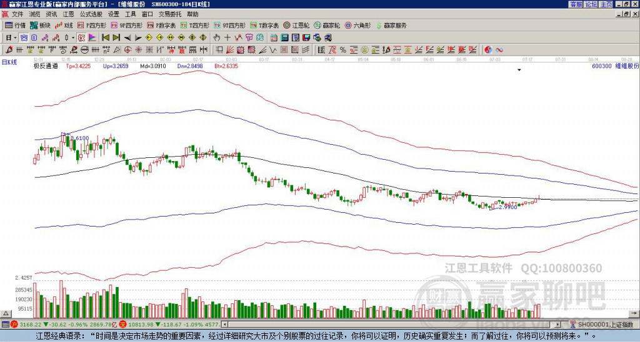This screenshot has height=342, width=640.
Task: Open 赢家服务 with dollar icon
Action: tap(391, 26)
